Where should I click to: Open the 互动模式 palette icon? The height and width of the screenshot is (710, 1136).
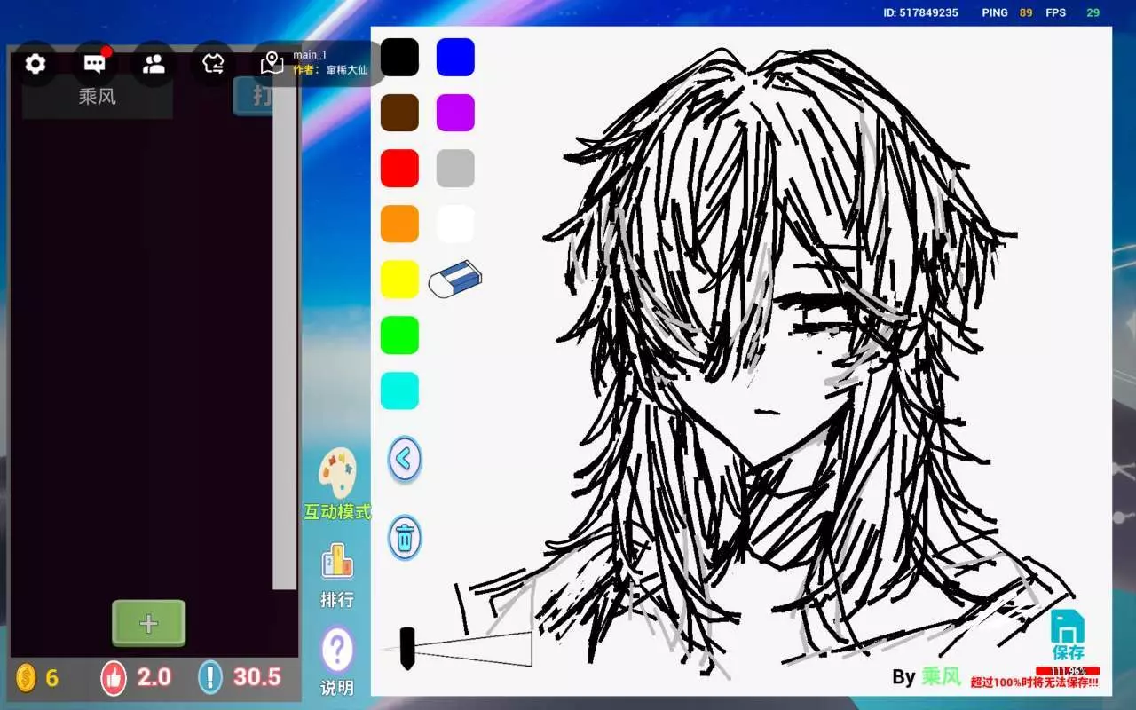337,473
